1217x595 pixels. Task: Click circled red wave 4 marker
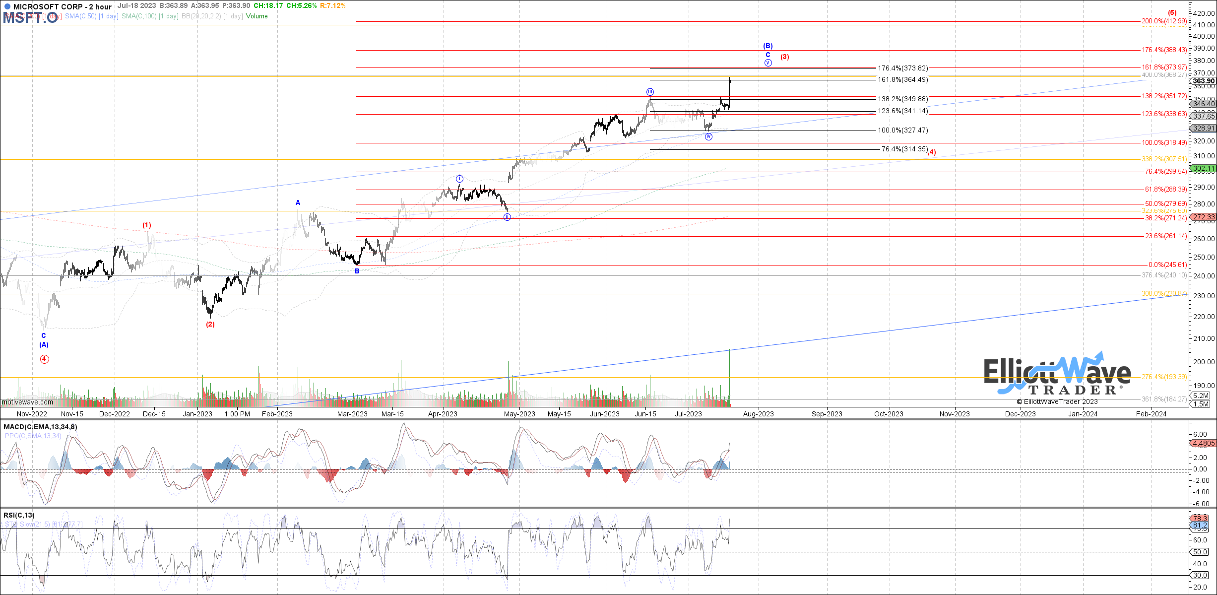click(x=45, y=359)
